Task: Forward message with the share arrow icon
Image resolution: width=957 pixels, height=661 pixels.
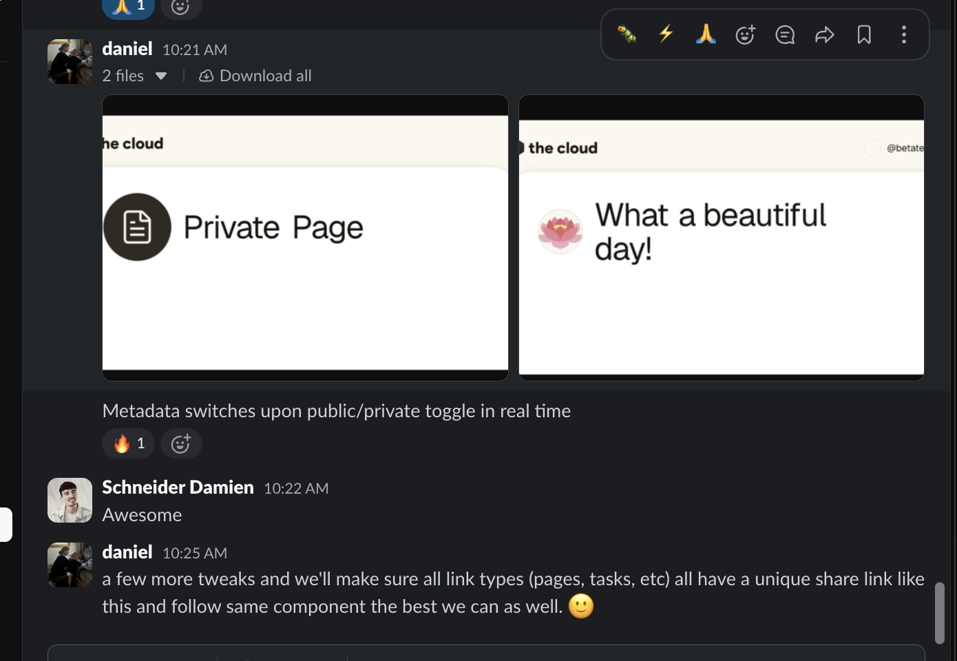Action: click(824, 34)
